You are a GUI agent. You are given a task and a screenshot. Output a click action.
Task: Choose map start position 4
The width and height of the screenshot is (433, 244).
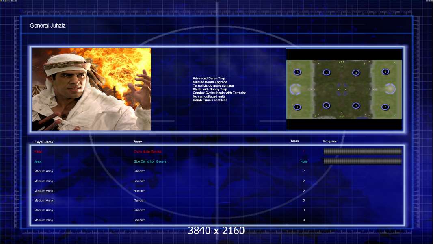tap(327, 73)
